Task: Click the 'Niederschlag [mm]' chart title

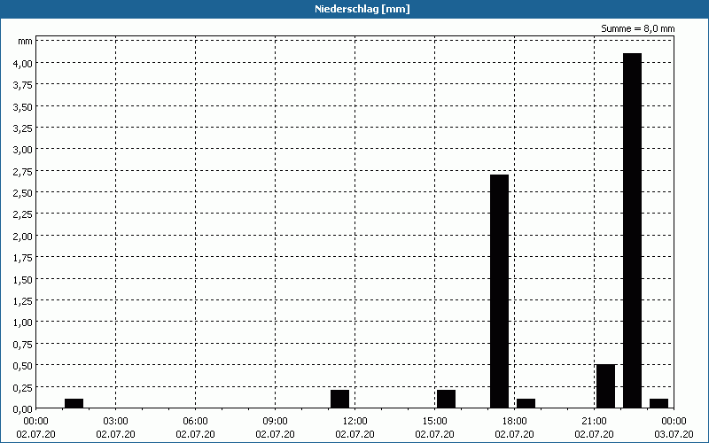Action: pyautogui.click(x=362, y=9)
